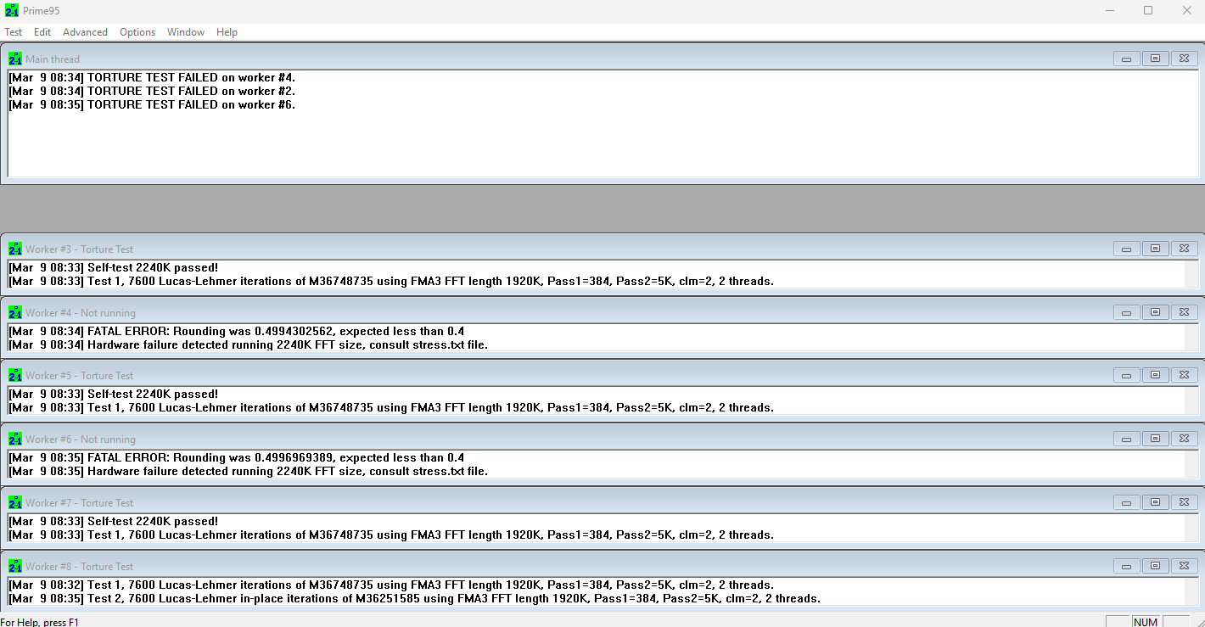Click the Worker #3 window icon
Screen dimensions: 1205x627
(x=15, y=249)
